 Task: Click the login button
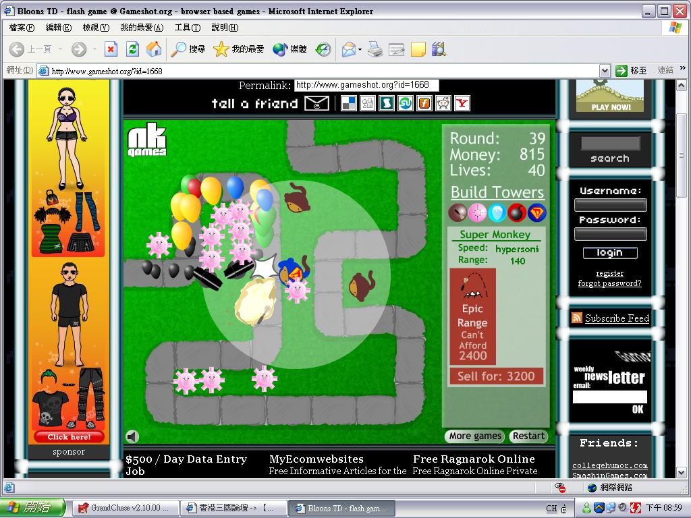(610, 252)
